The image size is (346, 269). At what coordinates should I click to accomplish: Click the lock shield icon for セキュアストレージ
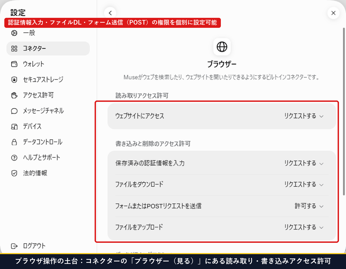pos(14,80)
